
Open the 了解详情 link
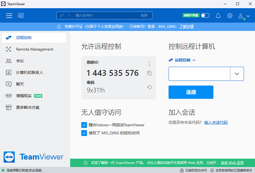(186, 27)
